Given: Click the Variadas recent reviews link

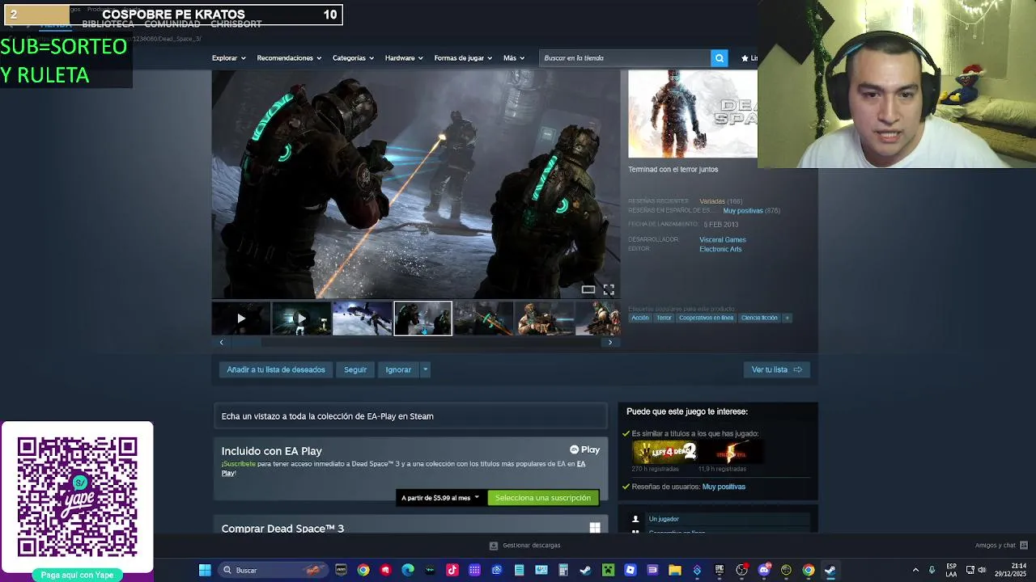Looking at the screenshot, I should 712,201.
